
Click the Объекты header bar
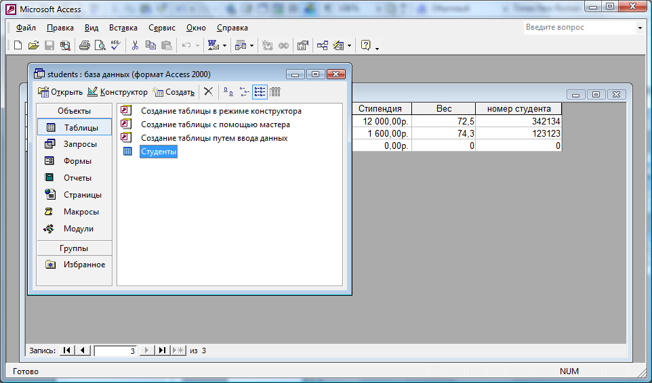pos(75,111)
